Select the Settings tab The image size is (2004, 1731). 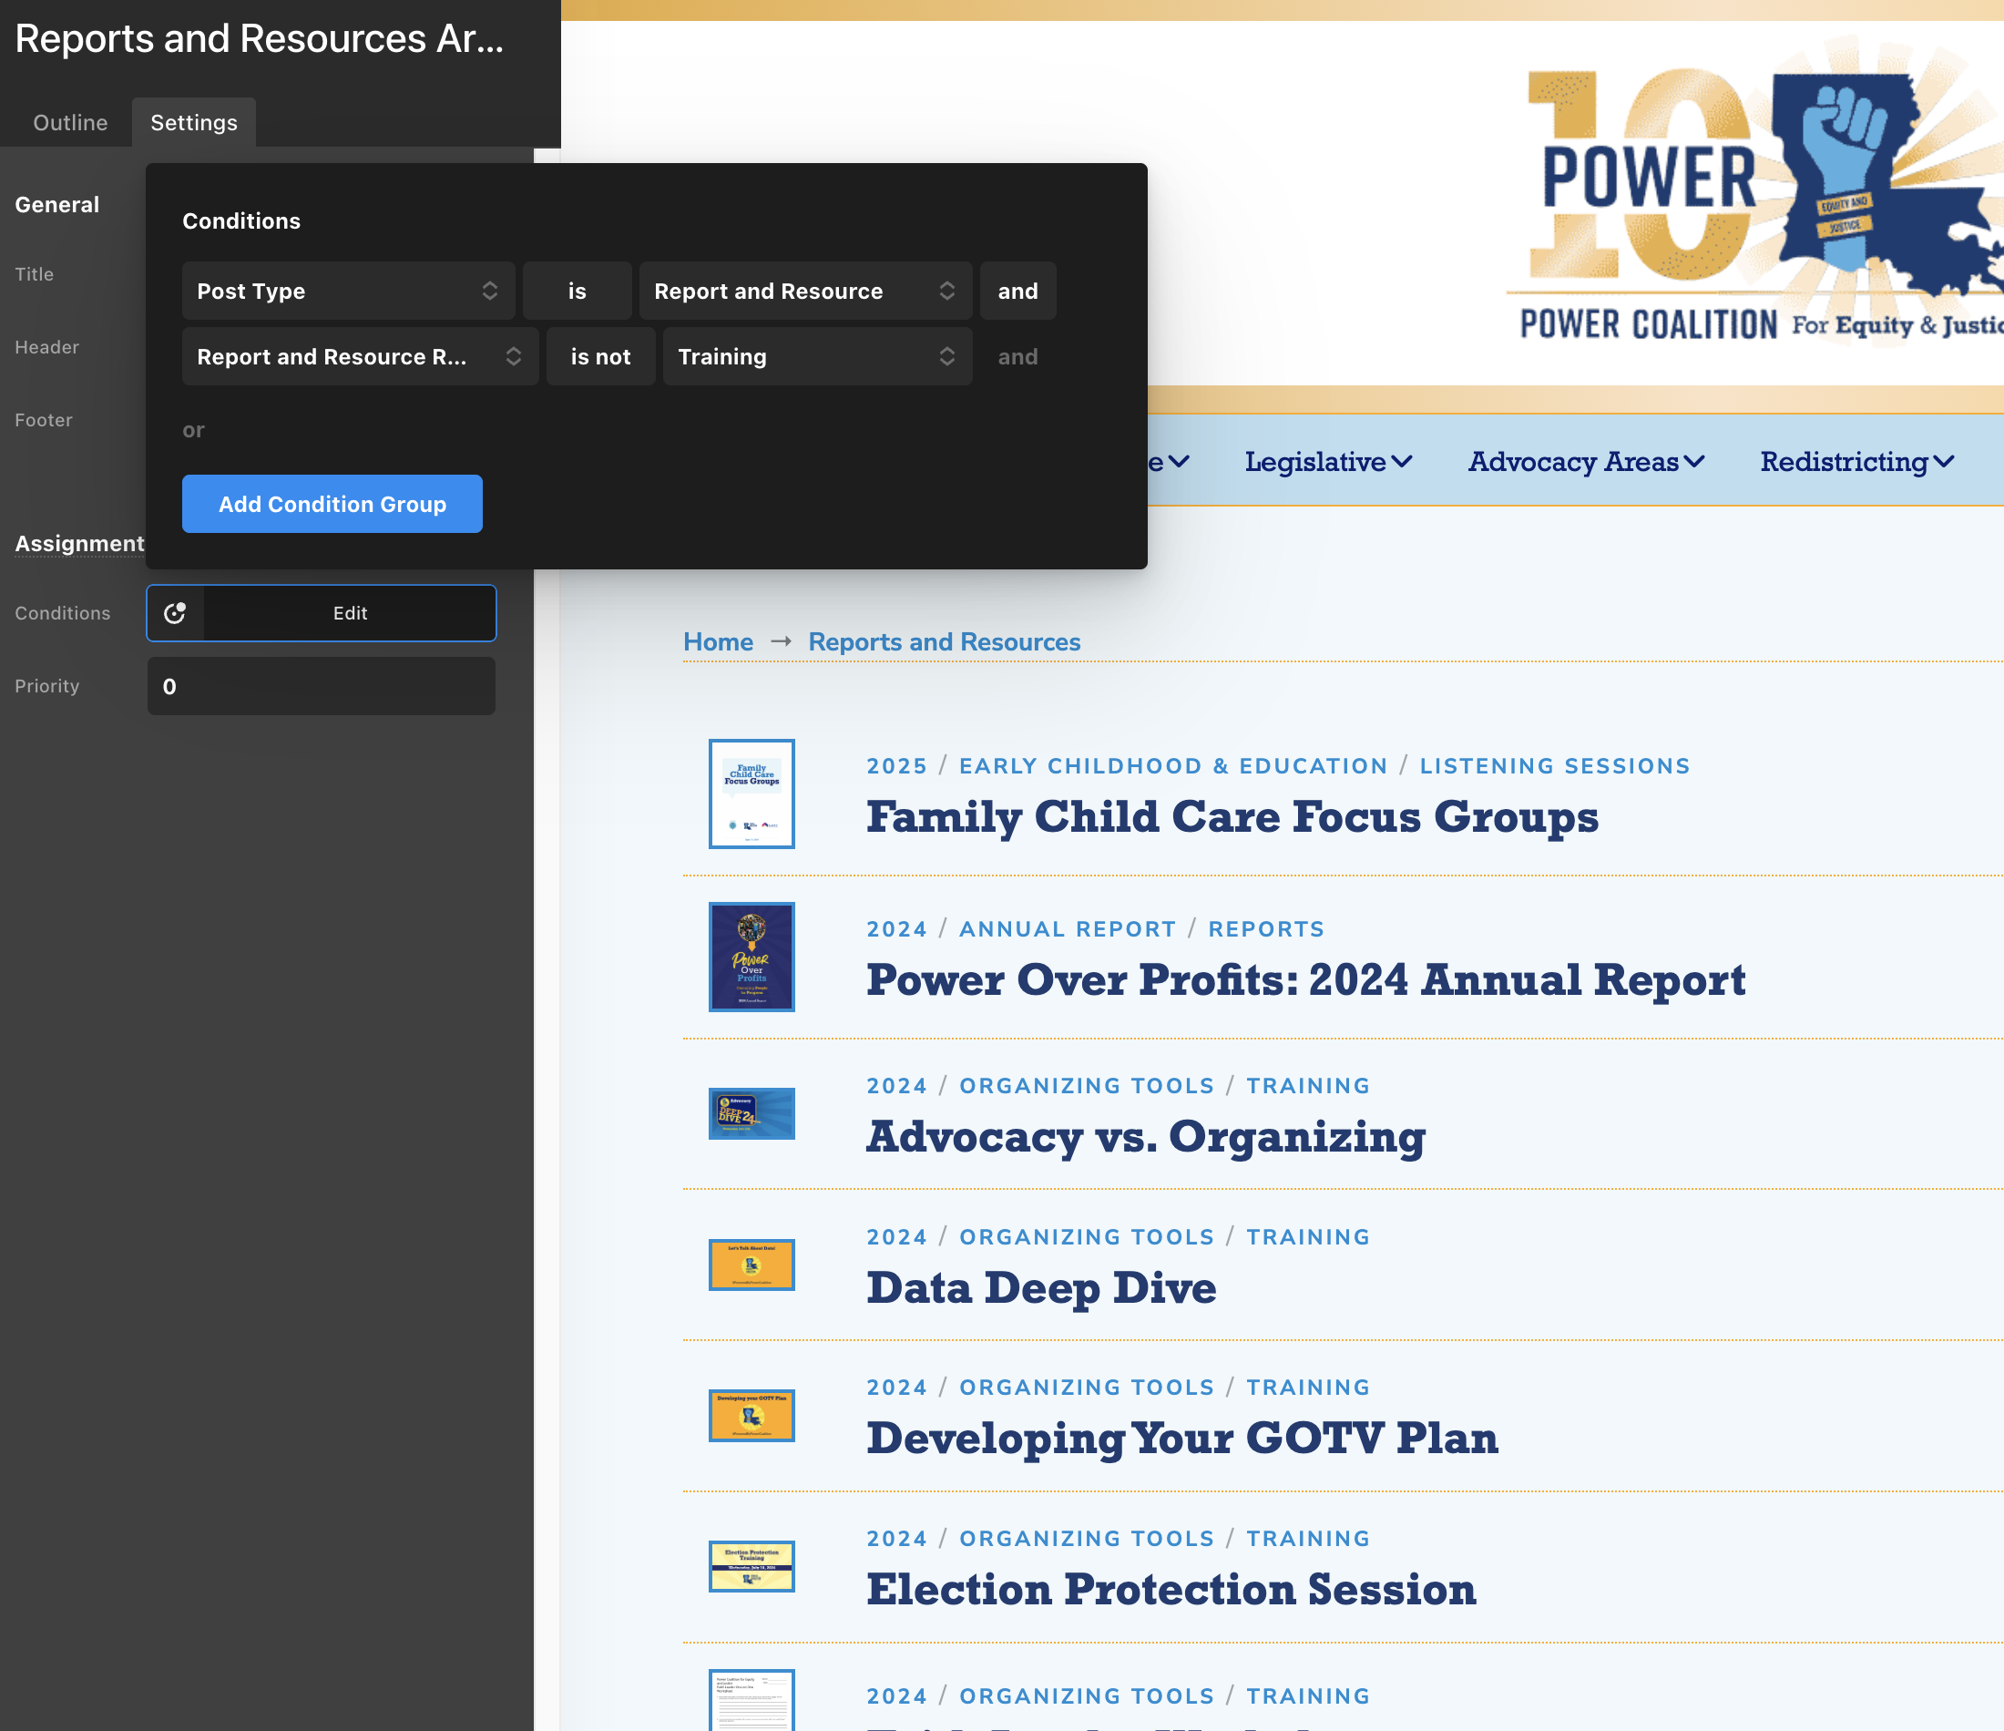[x=193, y=123]
